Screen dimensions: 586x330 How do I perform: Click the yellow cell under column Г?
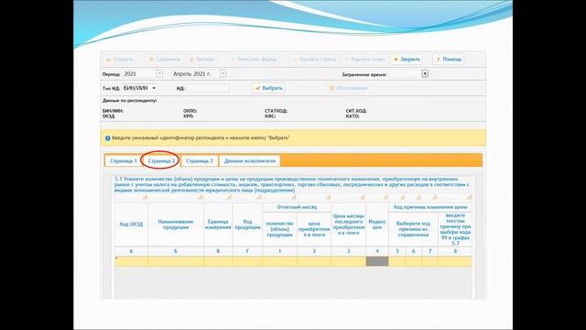pos(247,261)
